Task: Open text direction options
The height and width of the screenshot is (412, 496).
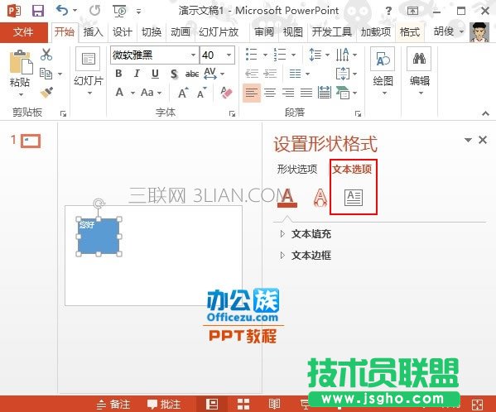Action: pos(346,55)
